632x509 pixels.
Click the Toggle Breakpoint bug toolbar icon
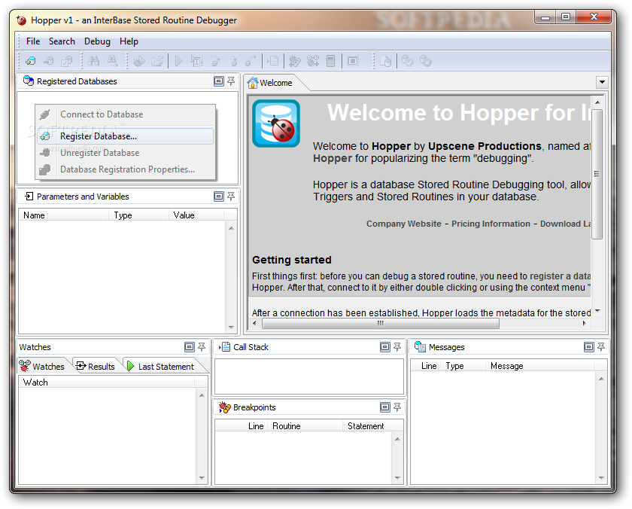point(295,61)
